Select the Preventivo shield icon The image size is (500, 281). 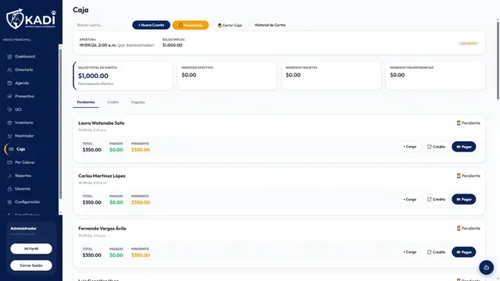tap(9, 96)
